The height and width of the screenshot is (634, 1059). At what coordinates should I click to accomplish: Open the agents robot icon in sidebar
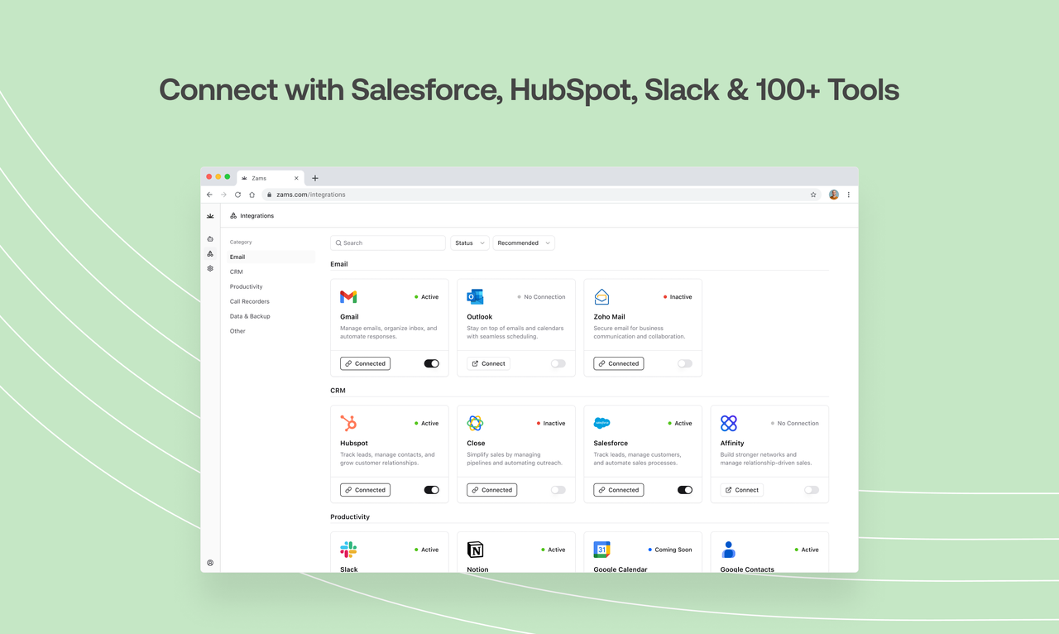click(210, 238)
